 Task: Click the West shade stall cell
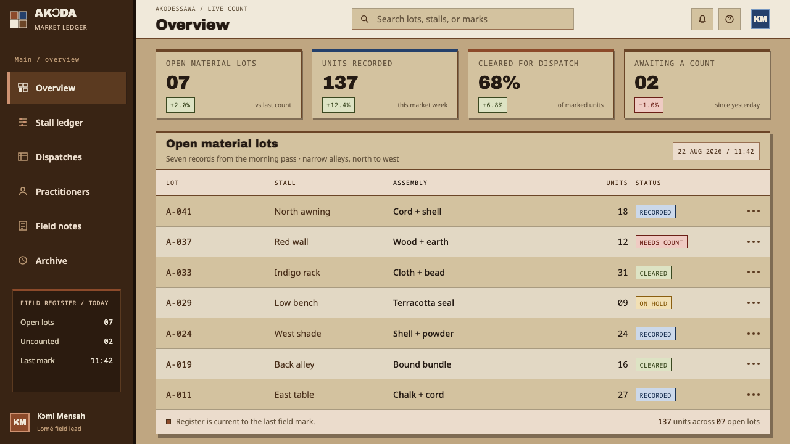tap(298, 334)
